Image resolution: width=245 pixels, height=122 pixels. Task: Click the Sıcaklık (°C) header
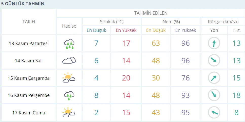point(112,22)
